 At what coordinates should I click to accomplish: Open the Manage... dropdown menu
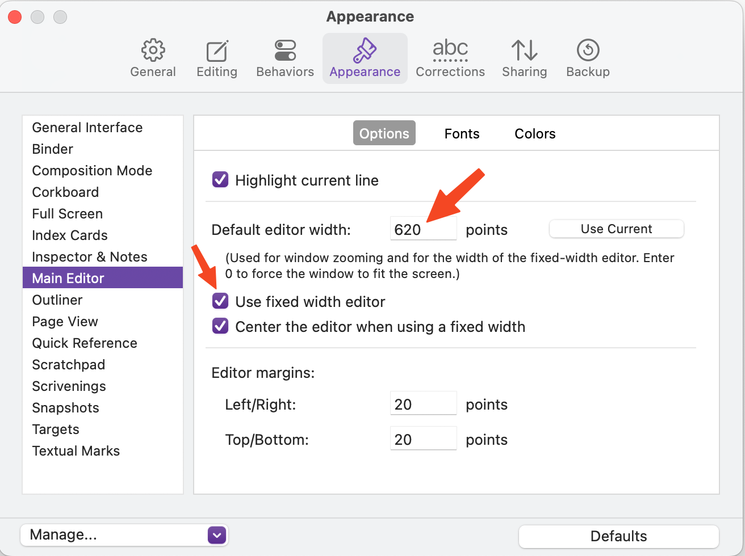pyautogui.click(x=124, y=535)
